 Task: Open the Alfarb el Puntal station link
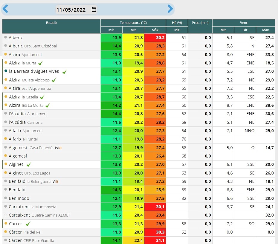click(x=23, y=139)
